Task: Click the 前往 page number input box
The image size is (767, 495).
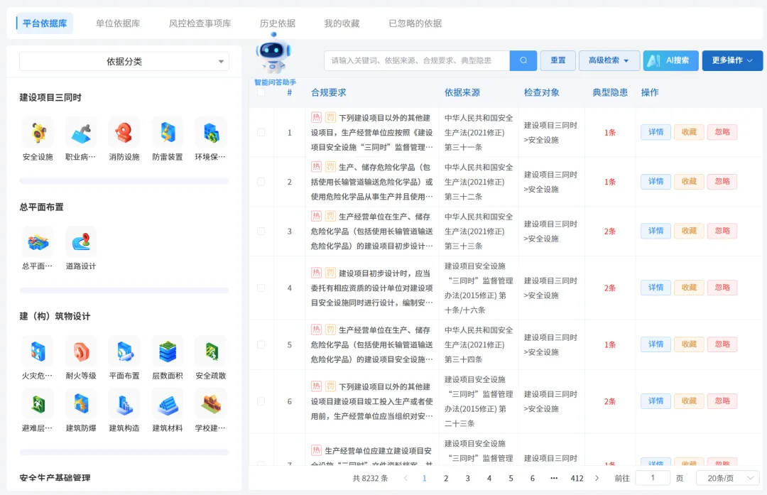Action: [653, 478]
